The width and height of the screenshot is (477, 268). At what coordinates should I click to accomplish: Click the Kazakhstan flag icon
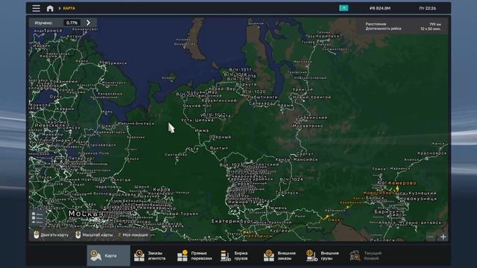pos(344,8)
